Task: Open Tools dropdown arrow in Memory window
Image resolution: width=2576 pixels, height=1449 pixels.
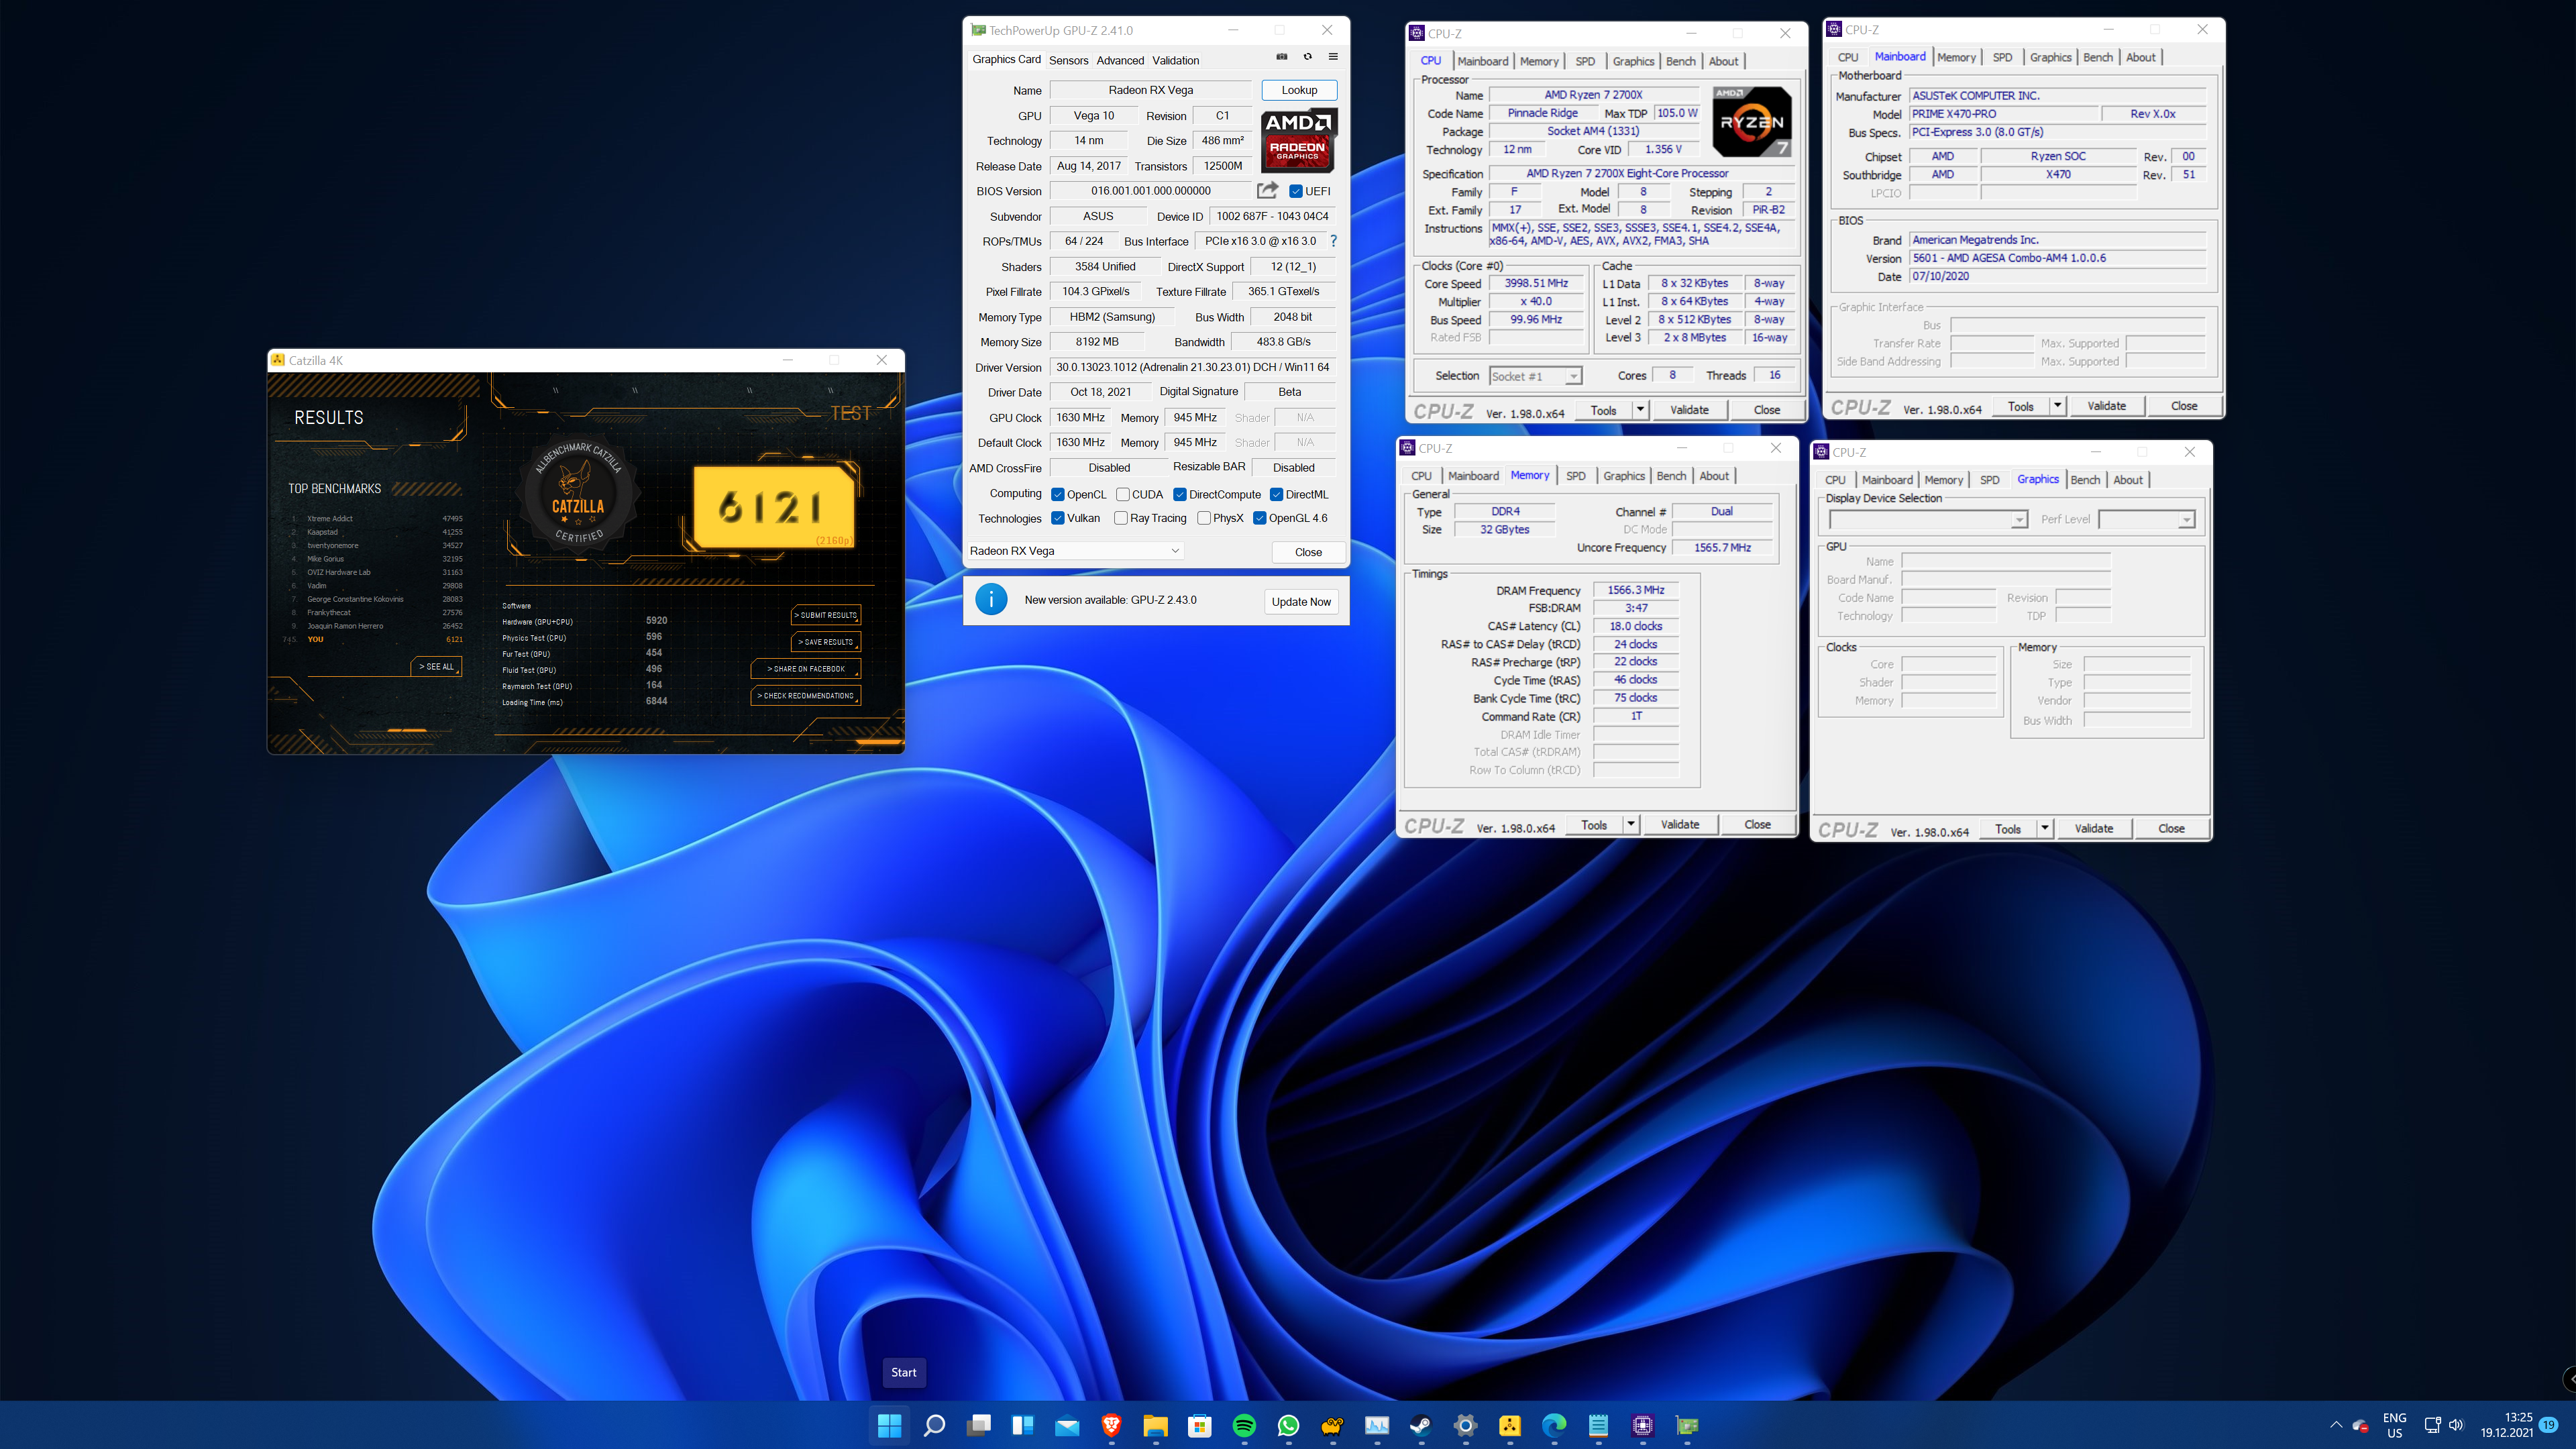Action: coord(1631,825)
